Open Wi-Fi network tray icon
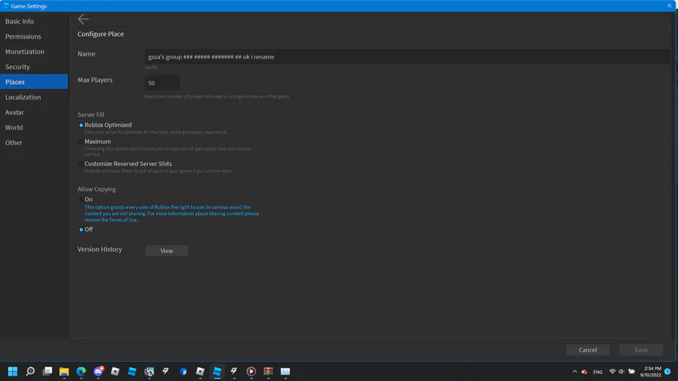This screenshot has width=678, height=381. click(x=612, y=371)
